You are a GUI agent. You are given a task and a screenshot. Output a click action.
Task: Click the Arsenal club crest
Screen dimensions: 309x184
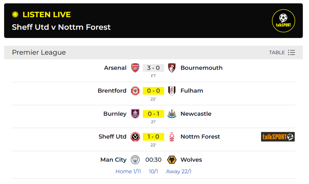click(135, 68)
